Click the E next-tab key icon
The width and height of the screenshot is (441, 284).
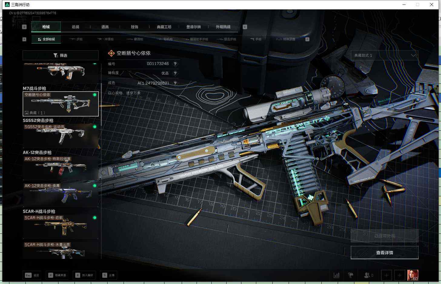(x=245, y=27)
